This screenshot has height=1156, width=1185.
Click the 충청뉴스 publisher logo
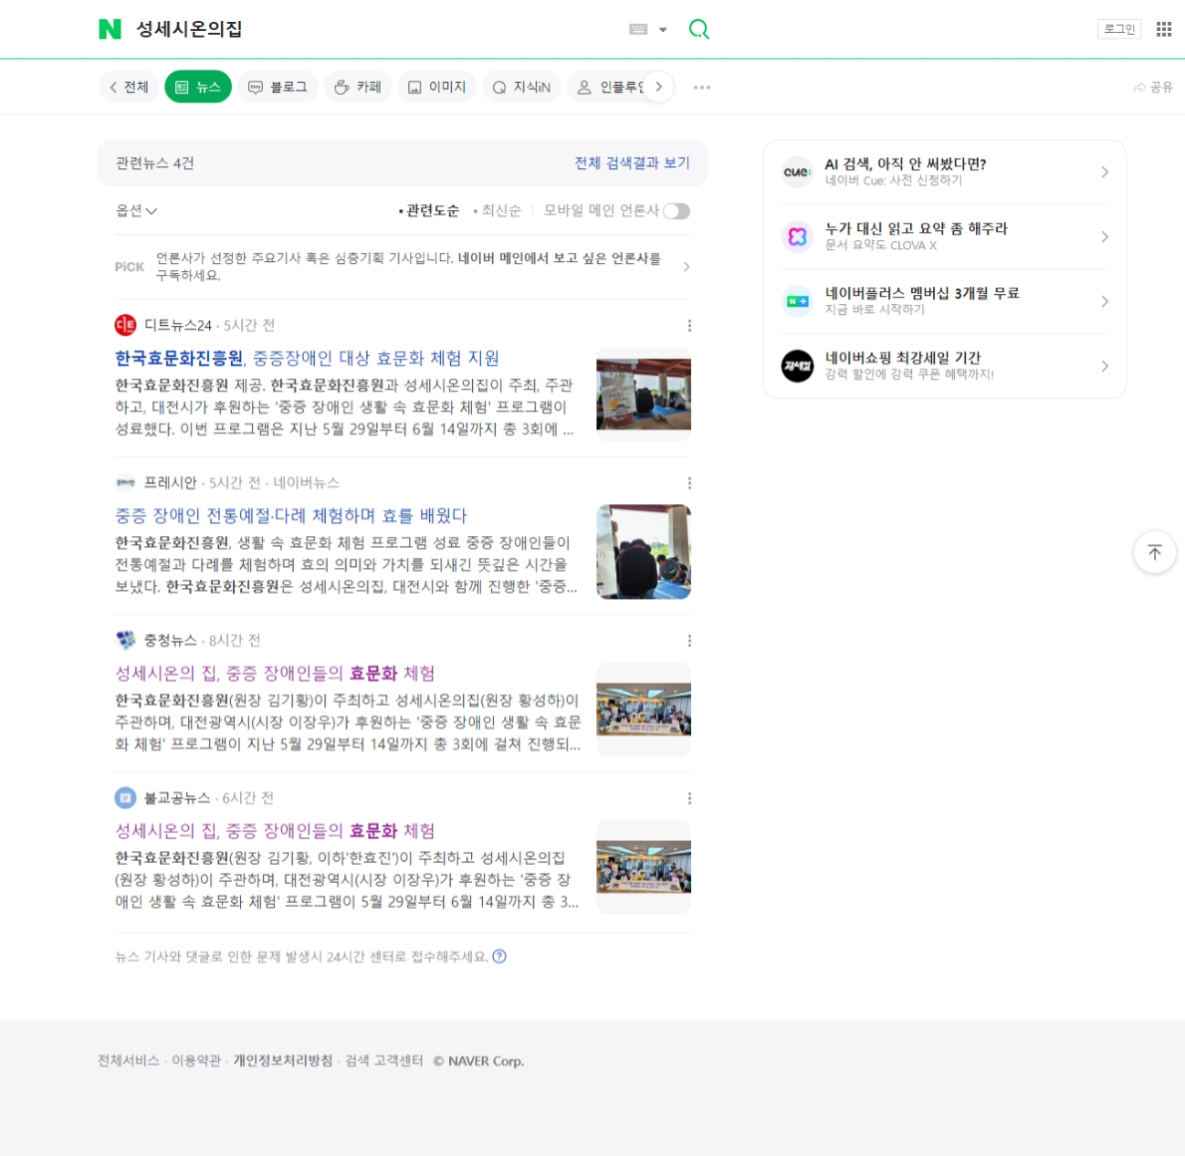(x=125, y=640)
